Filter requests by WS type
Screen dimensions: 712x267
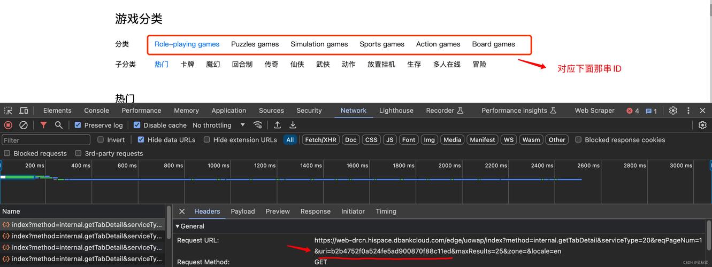point(509,140)
